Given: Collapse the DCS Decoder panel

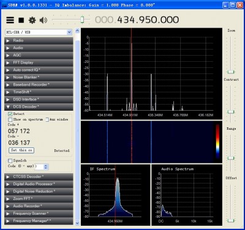Looking at the screenshot, I should pyautogui.click(x=39, y=106).
